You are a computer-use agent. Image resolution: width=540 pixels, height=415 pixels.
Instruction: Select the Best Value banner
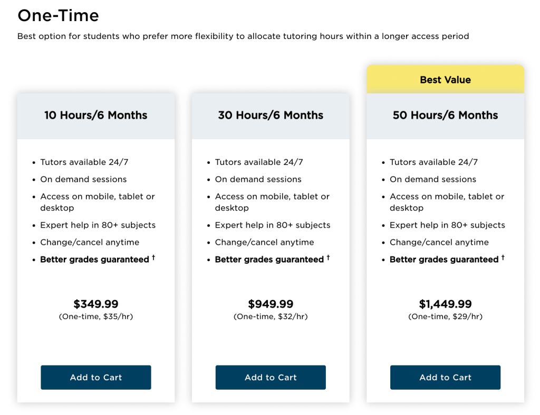445,79
